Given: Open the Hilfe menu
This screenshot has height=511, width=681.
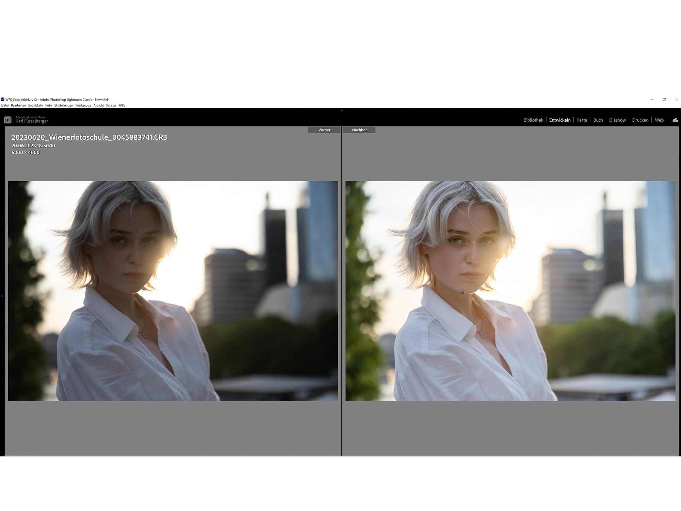Looking at the screenshot, I should [122, 106].
